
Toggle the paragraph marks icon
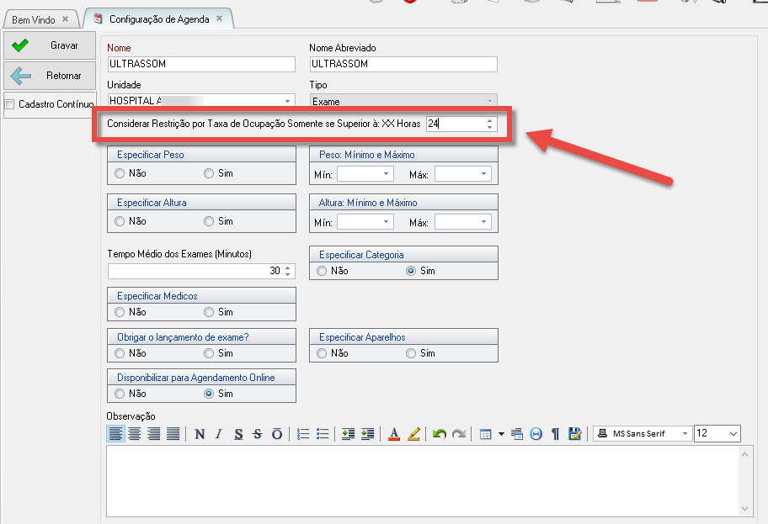pyautogui.click(x=555, y=434)
